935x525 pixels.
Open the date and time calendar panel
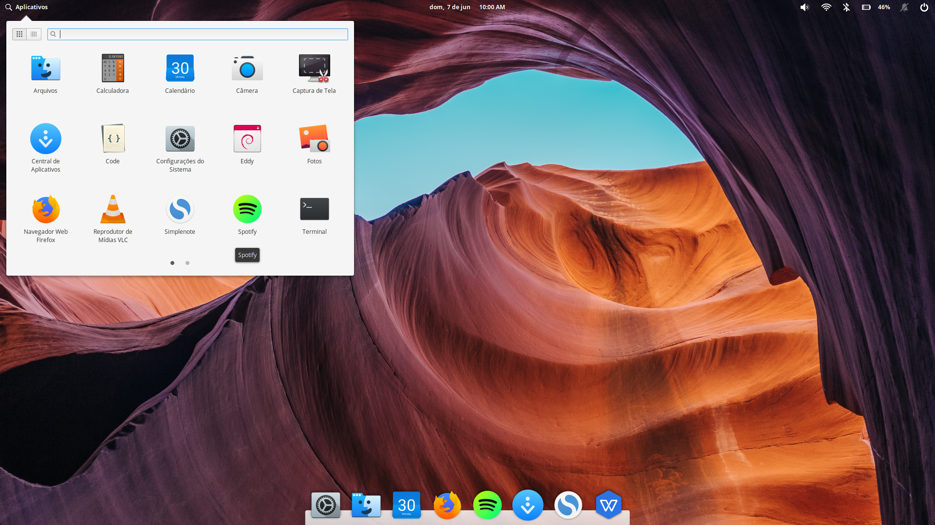click(467, 7)
